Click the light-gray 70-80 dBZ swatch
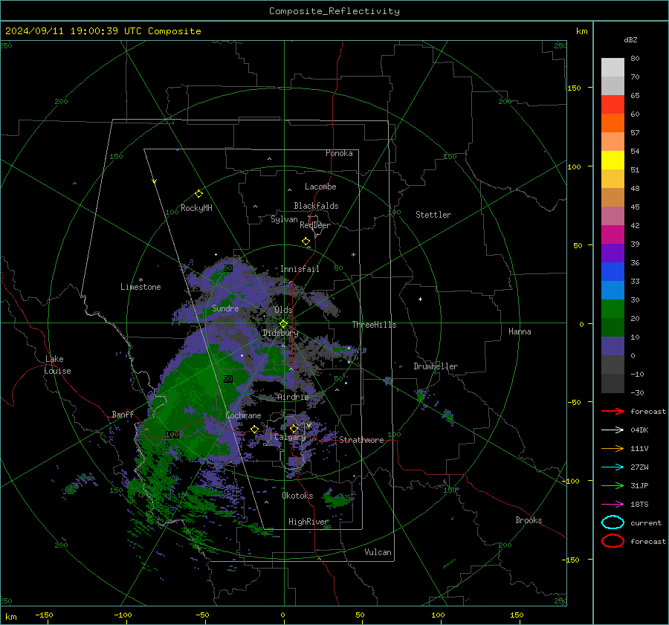The width and height of the screenshot is (669, 625). coord(613,68)
